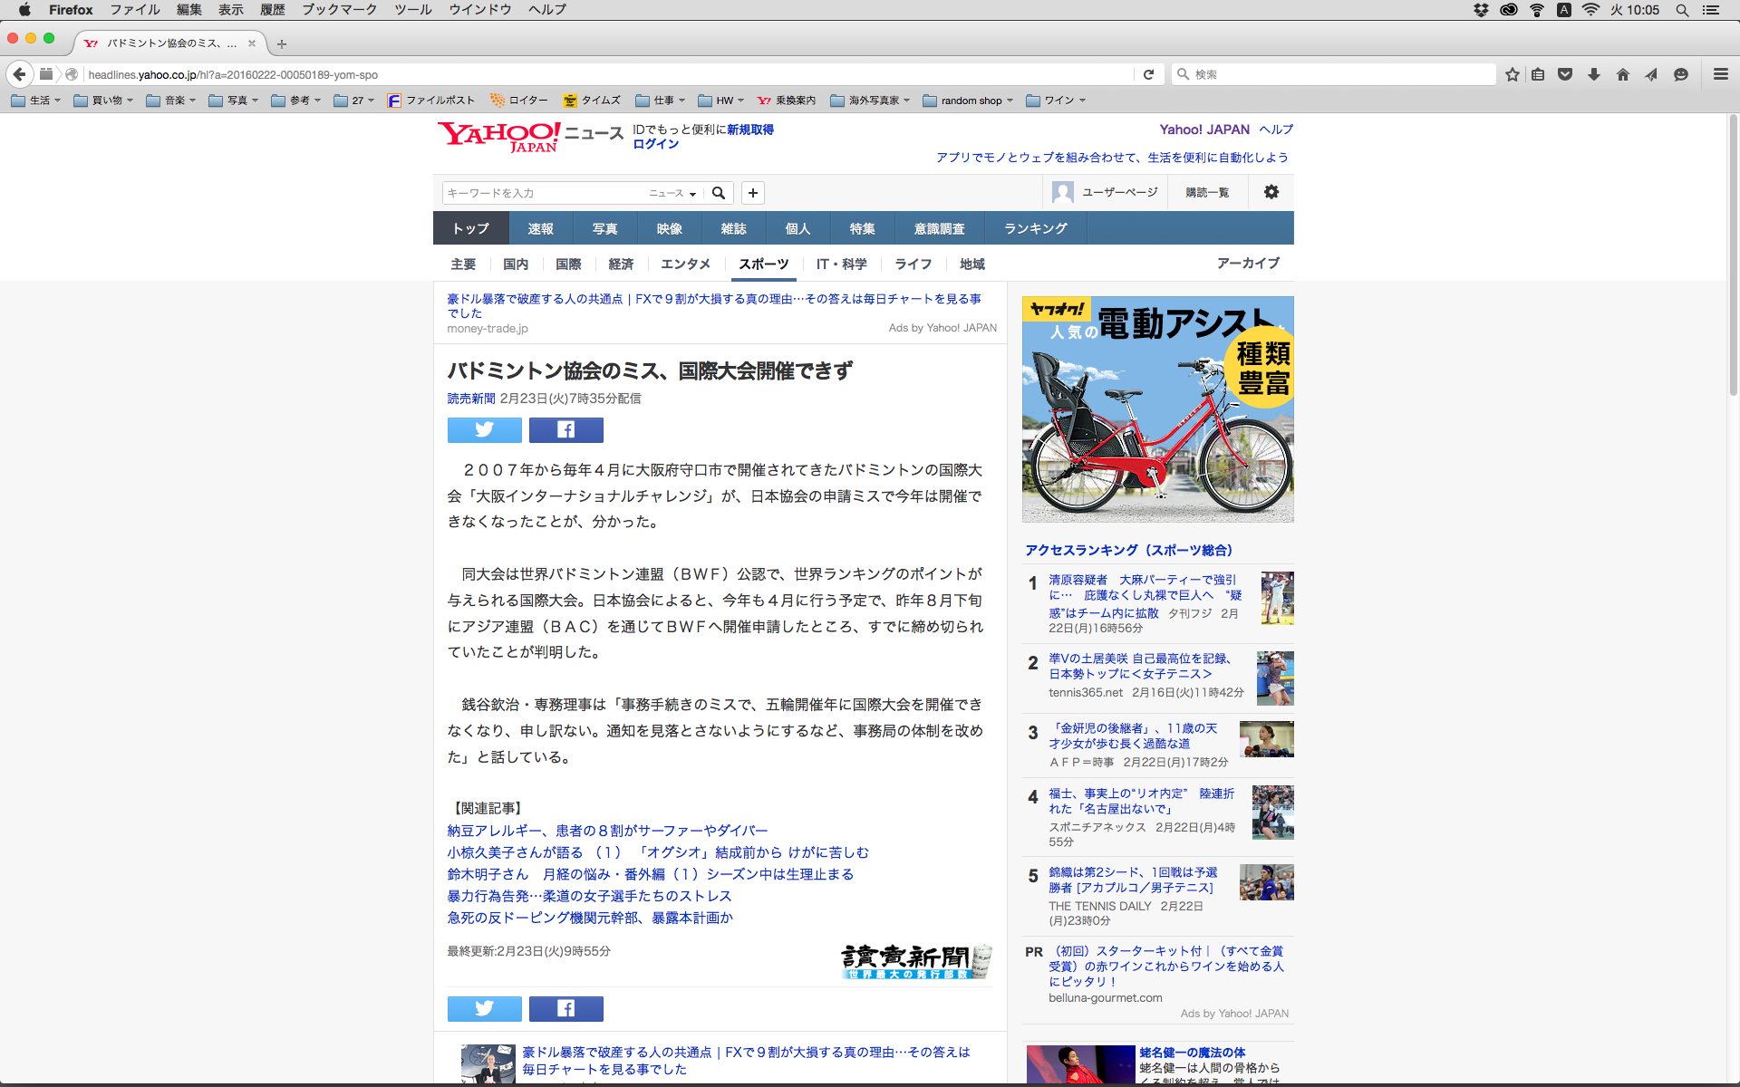
Task: Bookmark this page with star icon
Action: [1512, 74]
